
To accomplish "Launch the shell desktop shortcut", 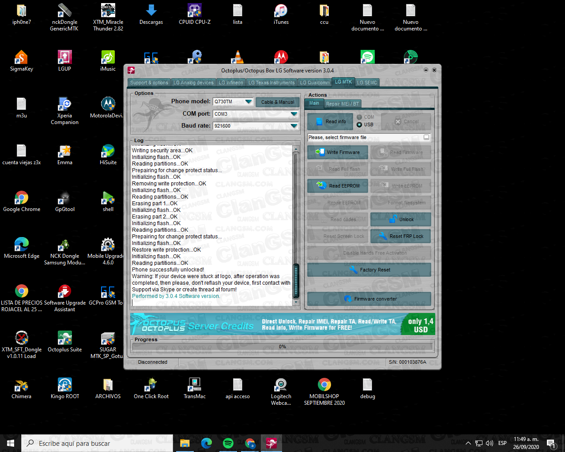I will click(x=108, y=202).
